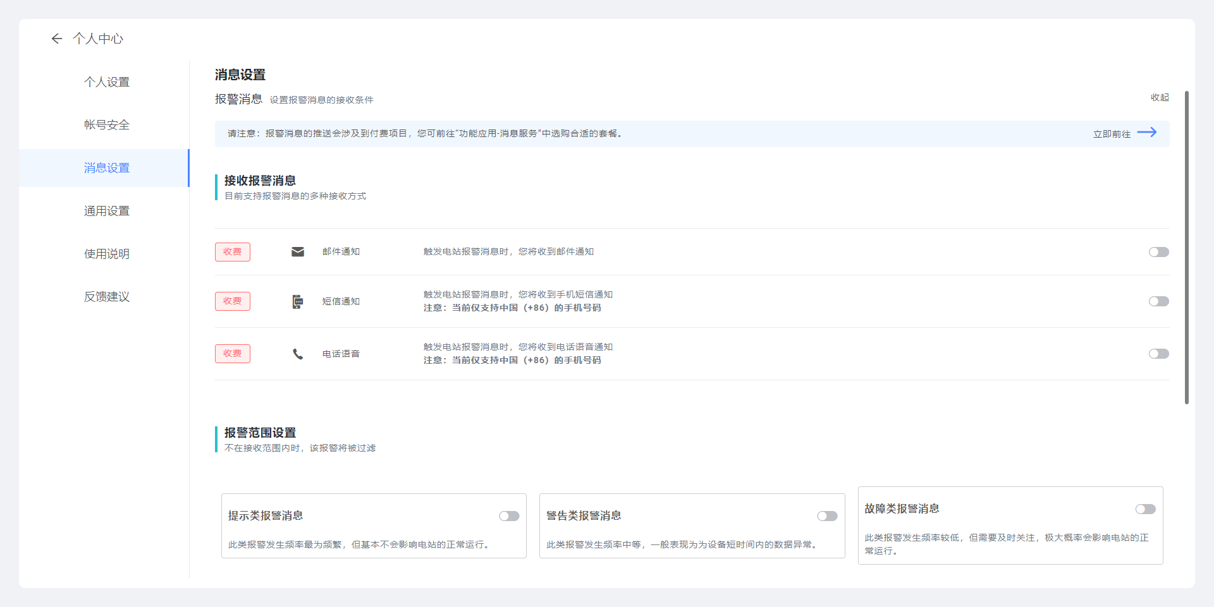Switch on 警告类报警消息
1214x607 pixels.
pyautogui.click(x=827, y=516)
